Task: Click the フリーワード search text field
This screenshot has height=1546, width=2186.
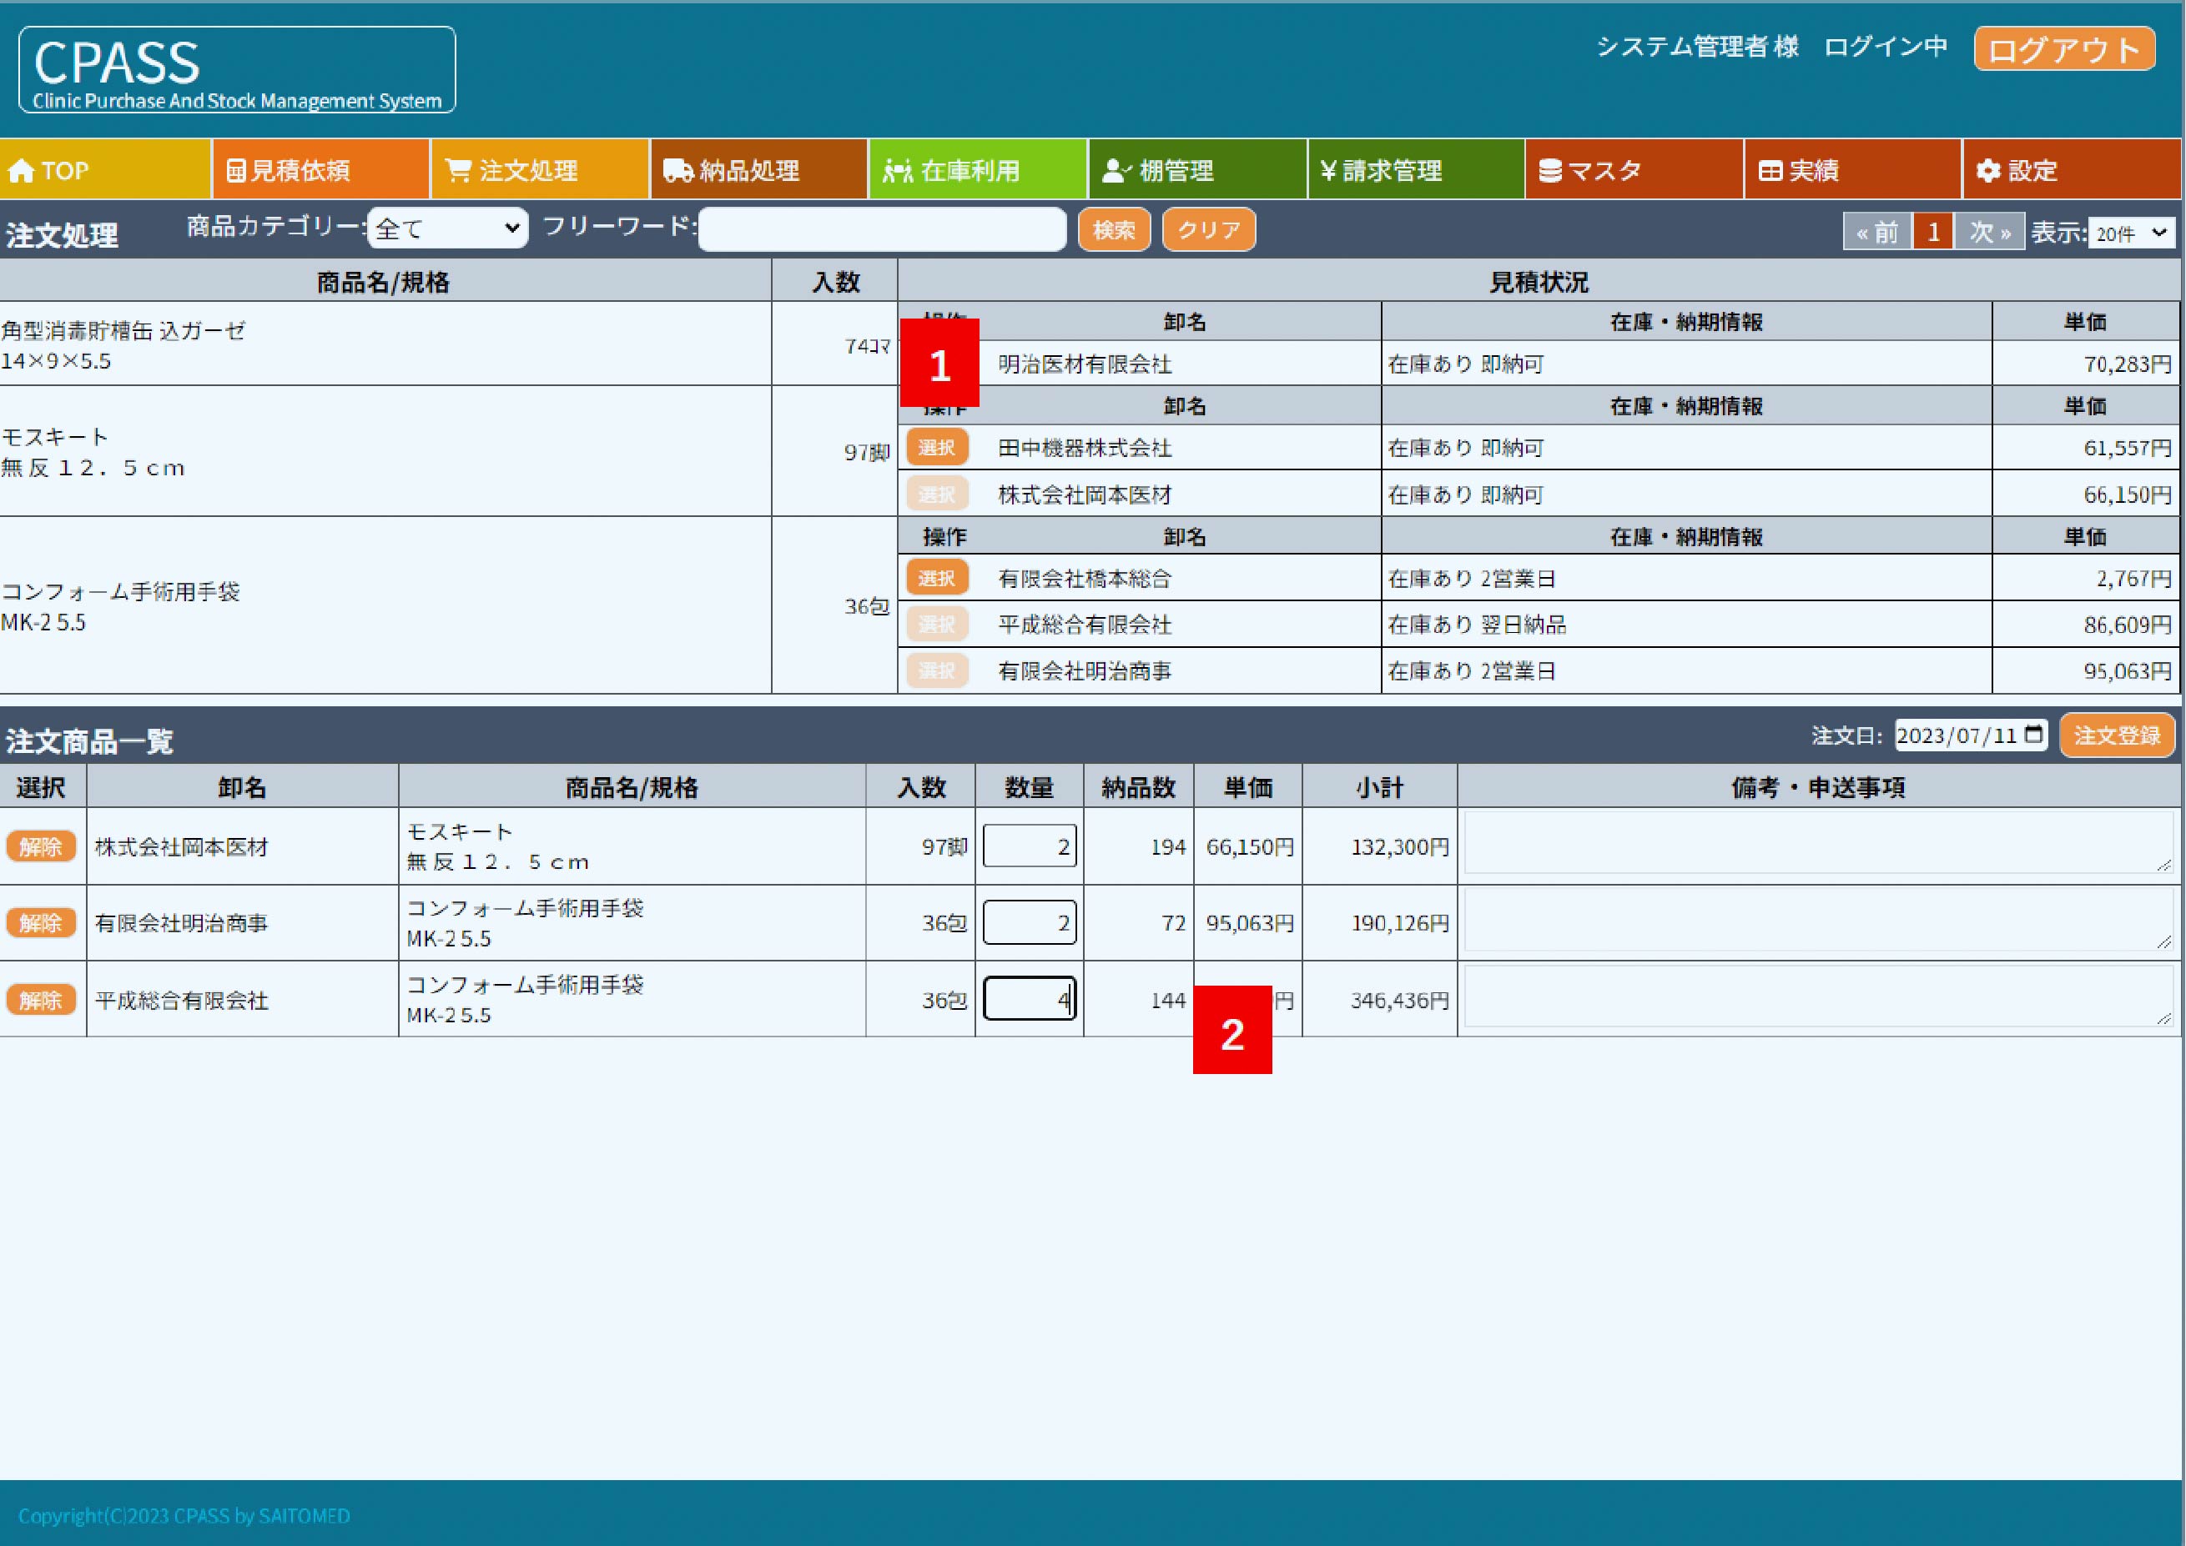Action: coord(881,229)
